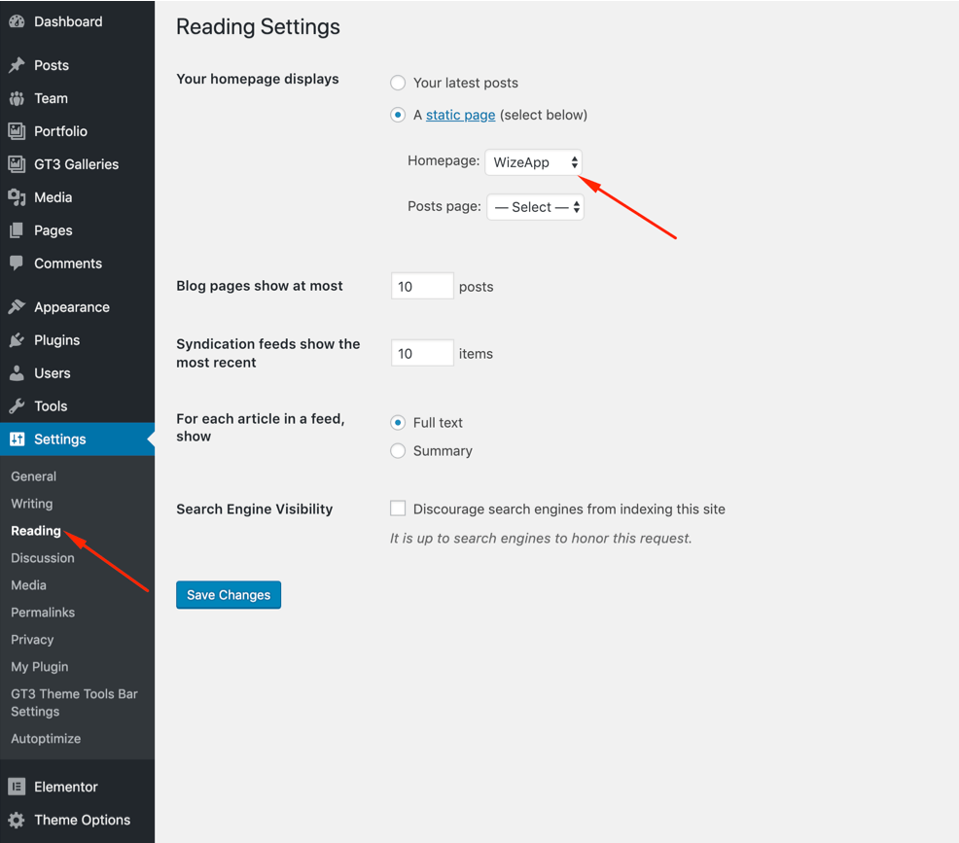Viewport: 959px width, 843px height.
Task: Select the Your latest posts radio button
Action: point(398,83)
